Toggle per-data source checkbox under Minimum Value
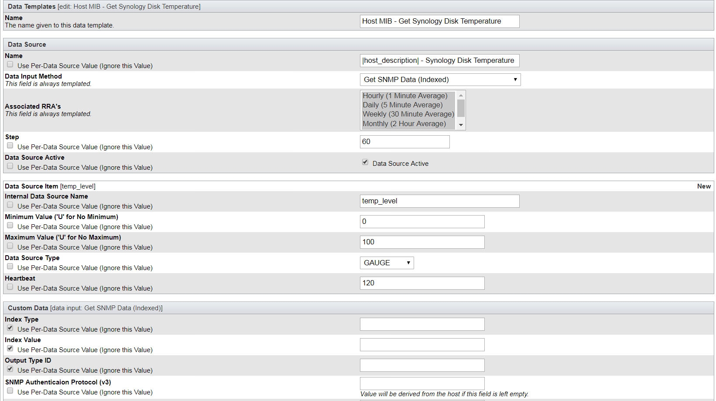716x401 pixels. pos(10,226)
